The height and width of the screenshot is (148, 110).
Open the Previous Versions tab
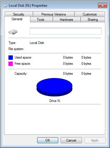pyautogui.click(x=54, y=14)
